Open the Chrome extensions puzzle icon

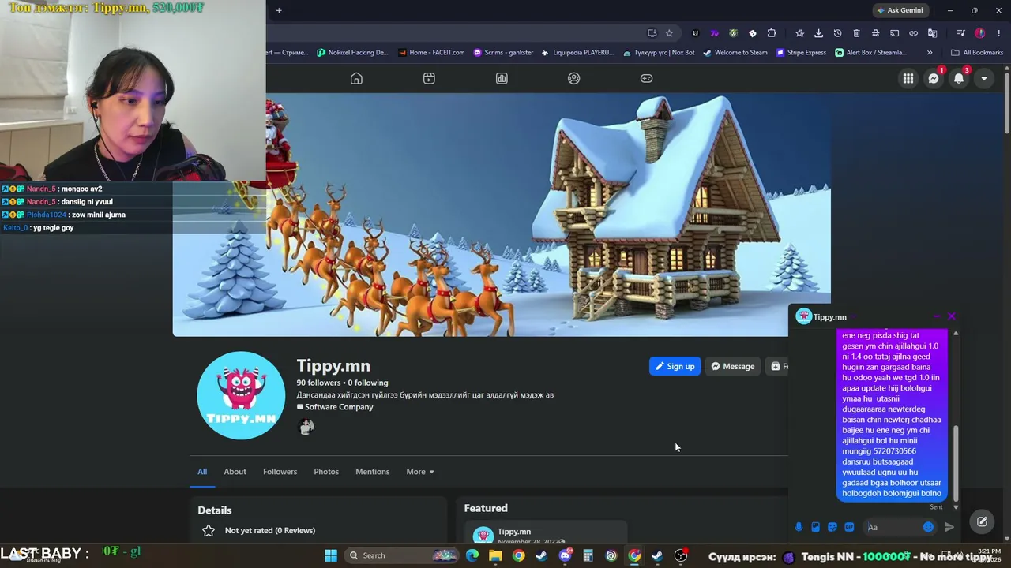coord(772,33)
